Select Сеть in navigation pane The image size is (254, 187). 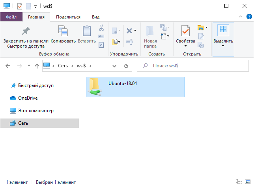pyautogui.click(x=39, y=123)
